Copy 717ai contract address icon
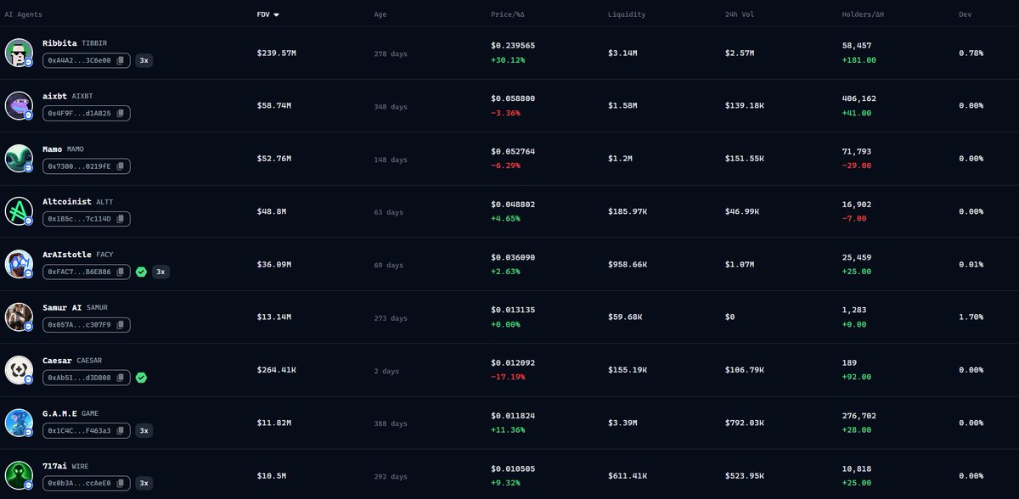Screen dimensions: 1019x499 tap(120, 483)
